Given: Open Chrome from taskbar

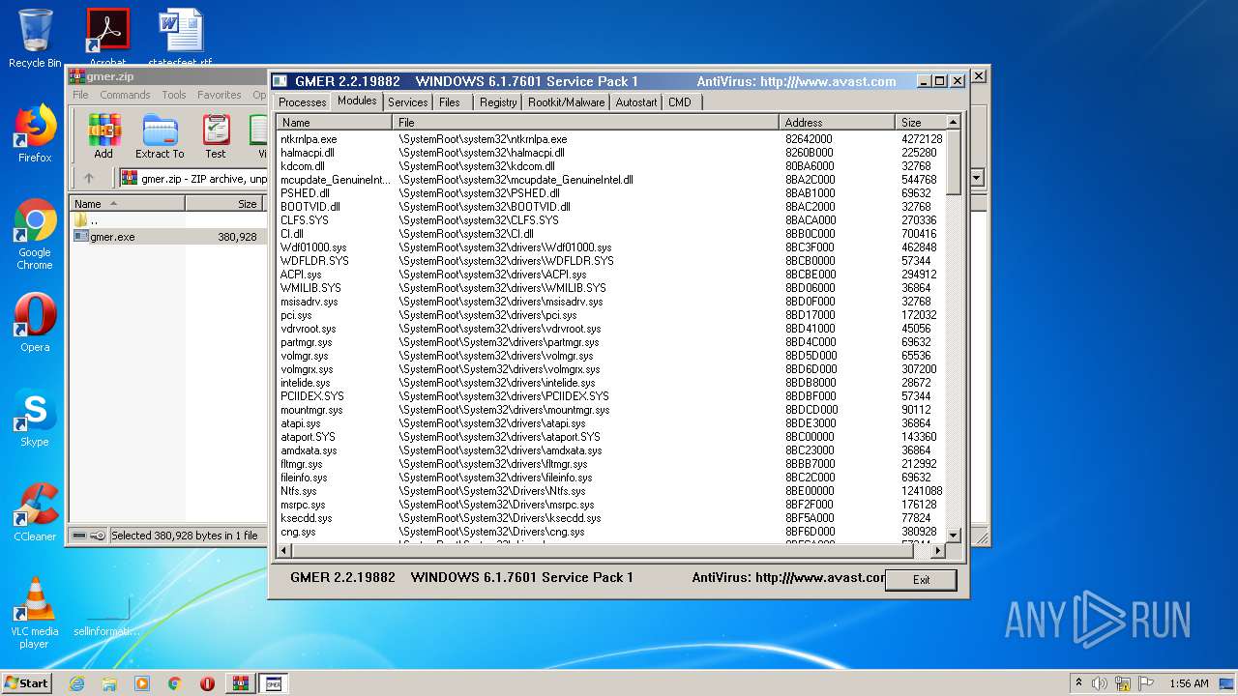Looking at the screenshot, I should click(175, 683).
